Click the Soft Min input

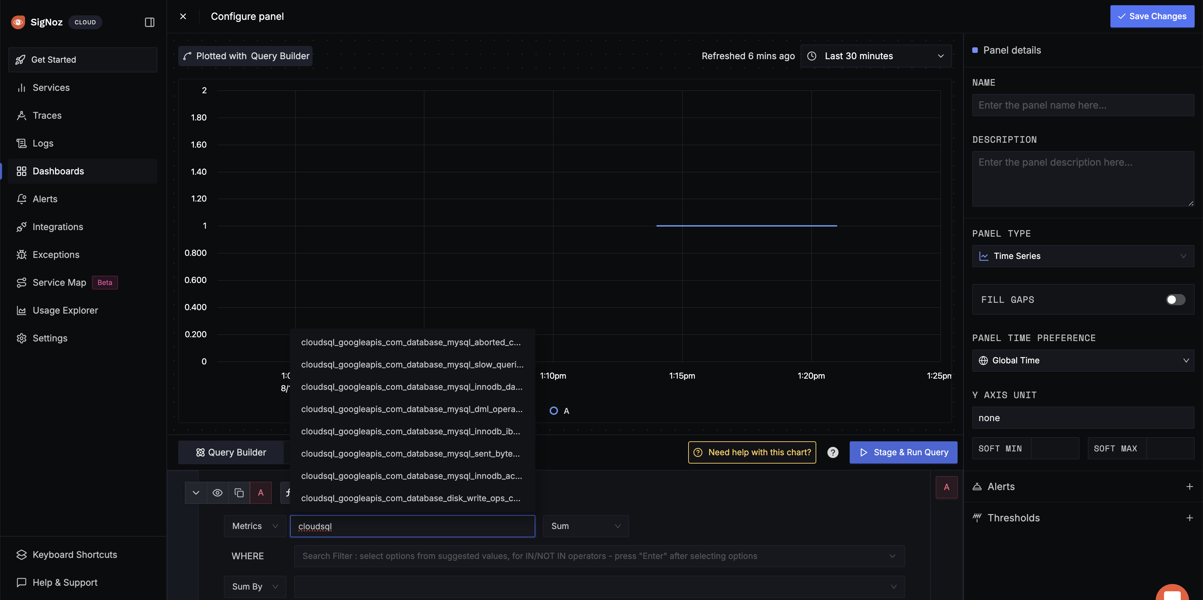tap(1054, 448)
